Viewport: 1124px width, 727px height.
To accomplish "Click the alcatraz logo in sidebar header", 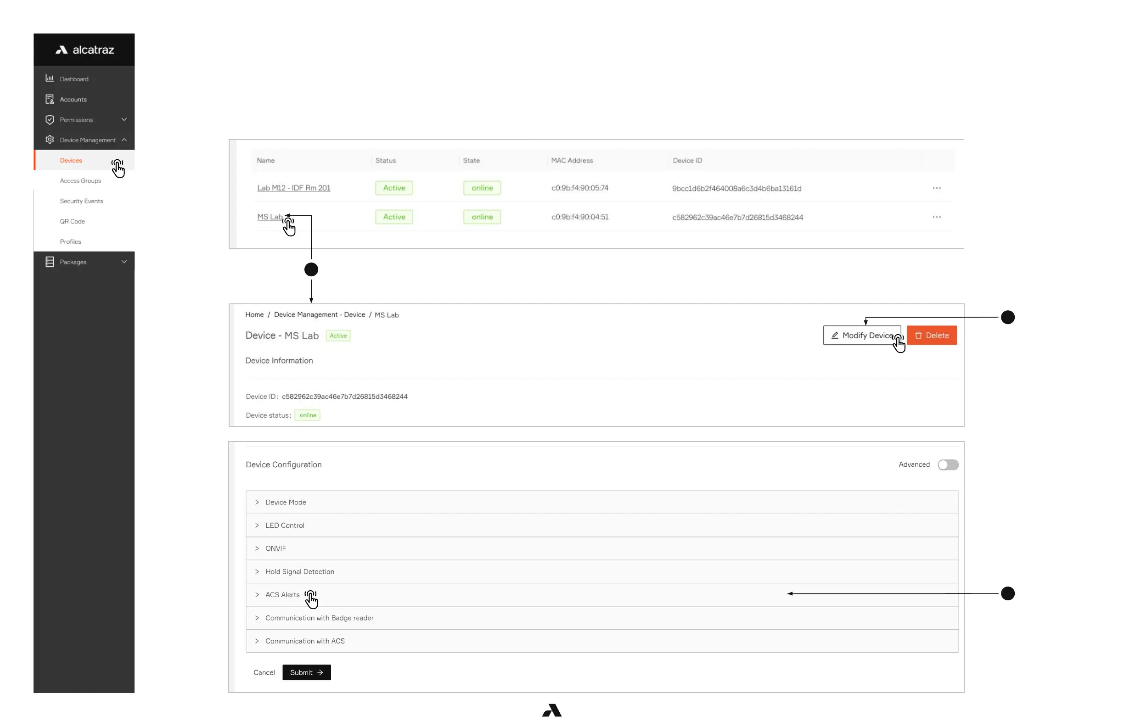I will pyautogui.click(x=84, y=50).
